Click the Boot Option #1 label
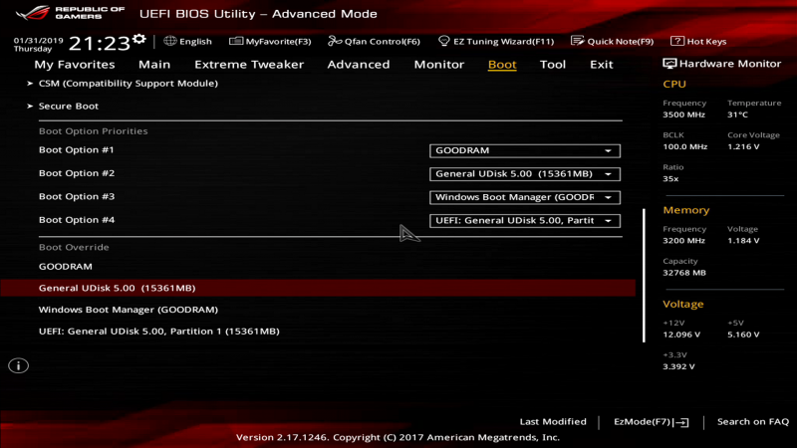The width and height of the screenshot is (797, 448). [77, 150]
